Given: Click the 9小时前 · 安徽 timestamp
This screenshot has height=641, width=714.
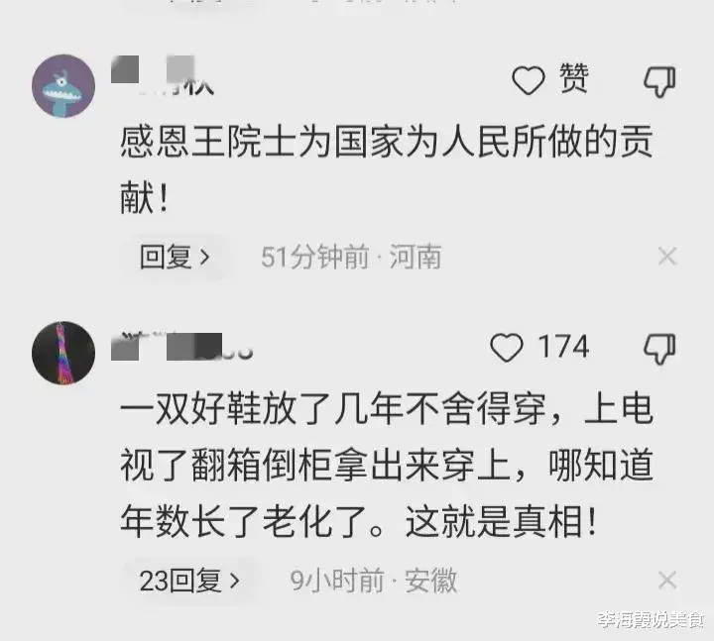Looking at the screenshot, I should coord(374,581).
